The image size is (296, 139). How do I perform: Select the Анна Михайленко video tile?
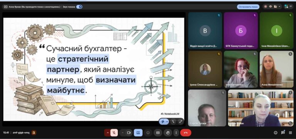click(277, 69)
